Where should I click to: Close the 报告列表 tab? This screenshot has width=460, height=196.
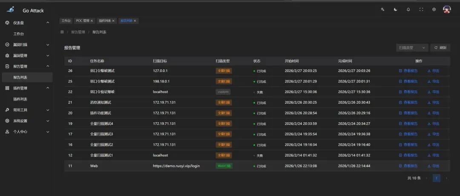[x=135, y=21]
